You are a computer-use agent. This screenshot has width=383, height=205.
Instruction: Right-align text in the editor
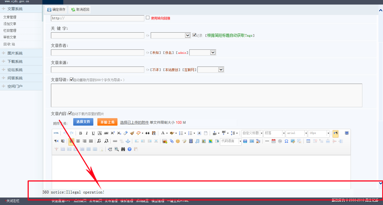tap(84, 141)
